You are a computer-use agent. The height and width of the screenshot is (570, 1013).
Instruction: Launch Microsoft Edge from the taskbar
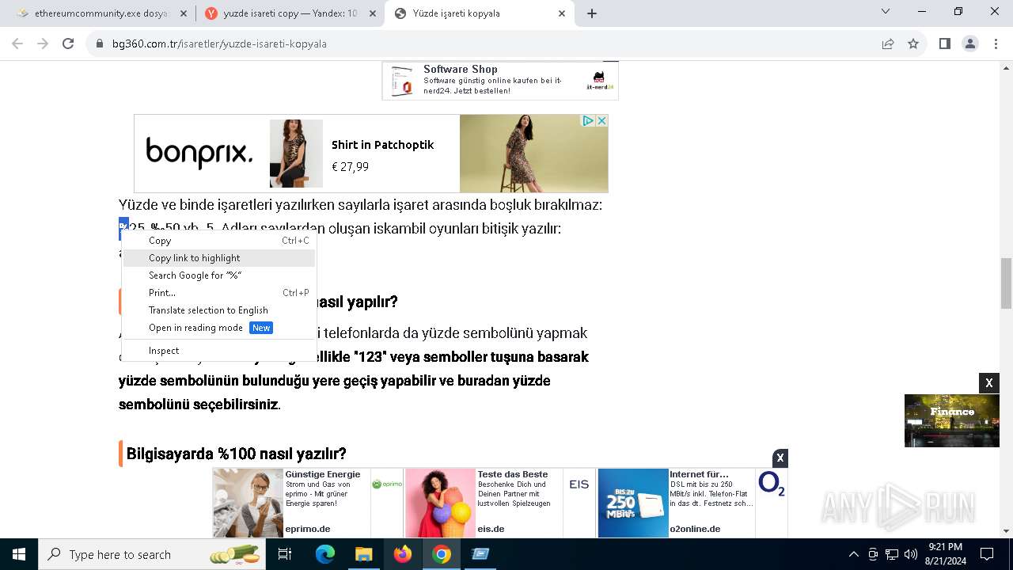pyautogui.click(x=325, y=554)
